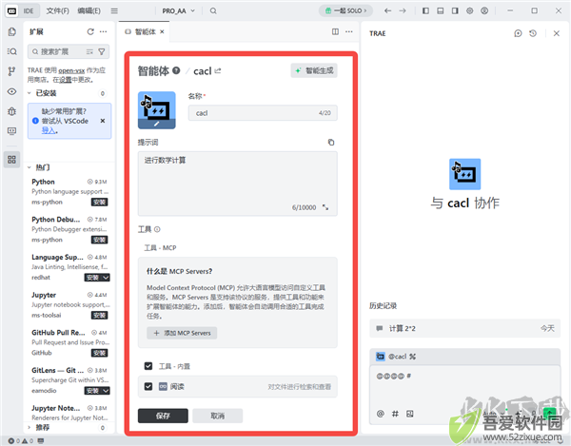Open the user account icon
The image size is (571, 446).
pyautogui.click(x=484, y=10)
